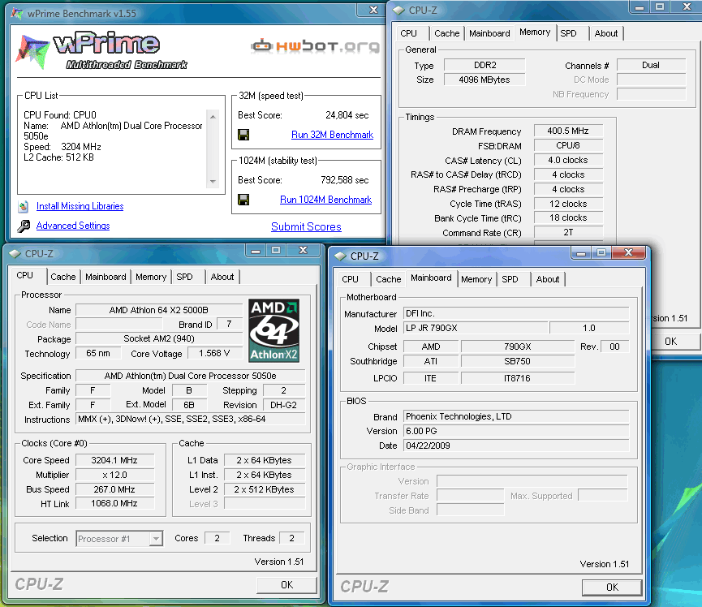Click the DRAM Frequency 400.5 MHz value
702x607 pixels.
[x=568, y=131]
